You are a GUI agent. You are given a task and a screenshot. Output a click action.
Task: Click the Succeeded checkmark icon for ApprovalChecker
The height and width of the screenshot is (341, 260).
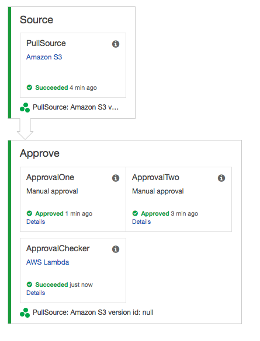[x=29, y=284]
